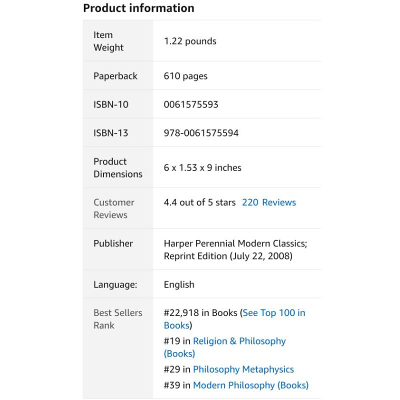400x400 pixels.
Task: Open the 220 Reviews link
Action: tap(268, 202)
